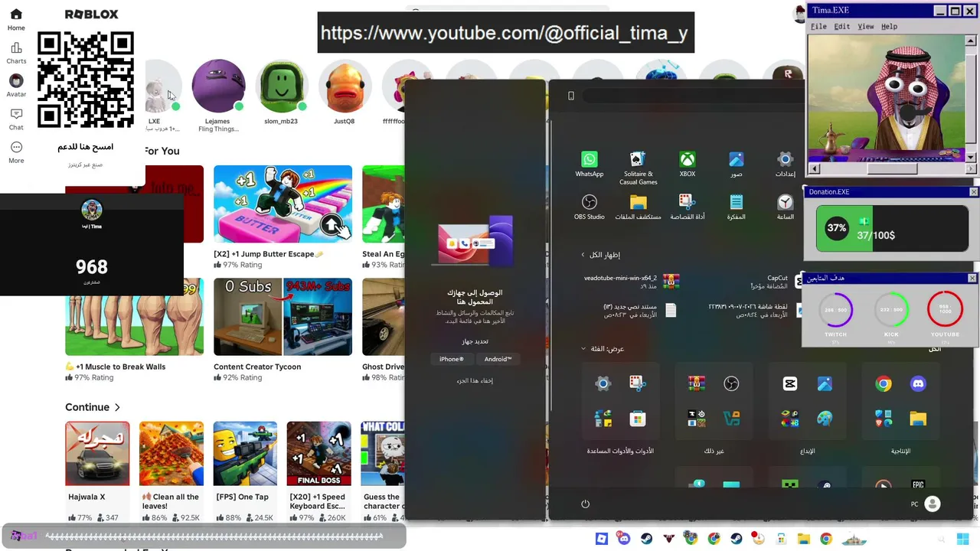The image size is (980, 551).
Task: Click the ROBLOX logo
Action: tap(91, 15)
